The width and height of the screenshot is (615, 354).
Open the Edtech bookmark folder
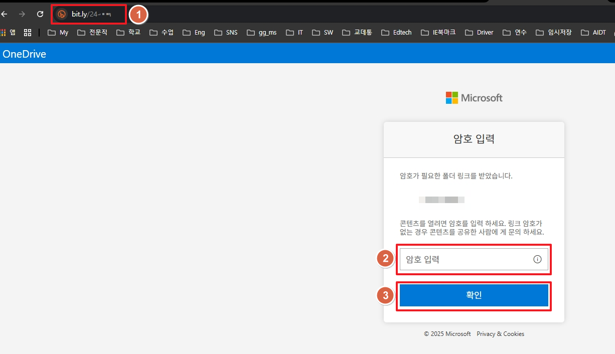click(x=396, y=32)
